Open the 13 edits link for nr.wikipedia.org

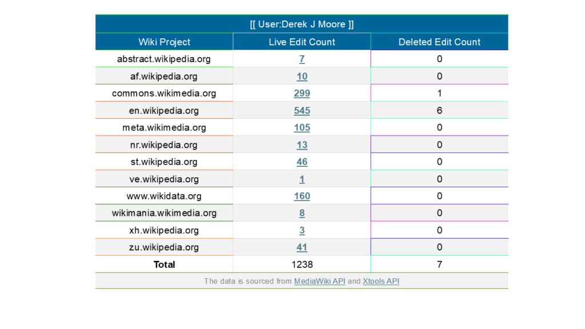(x=302, y=145)
